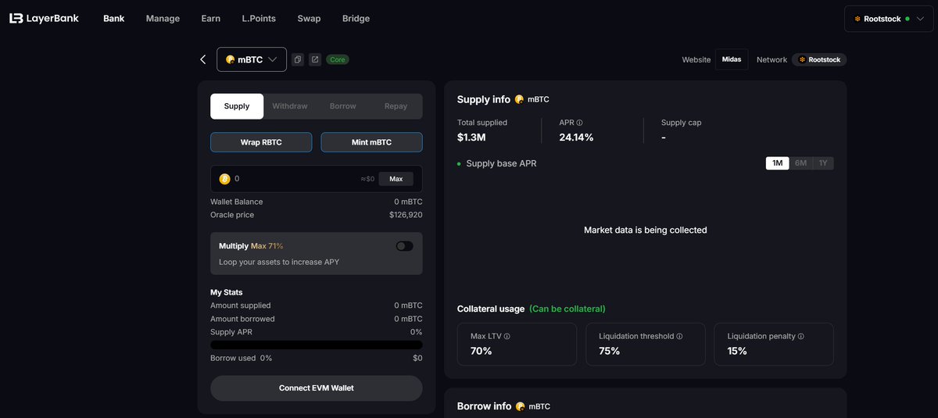Click the Oracle price value $126,920
The image size is (938, 418).
coord(406,215)
